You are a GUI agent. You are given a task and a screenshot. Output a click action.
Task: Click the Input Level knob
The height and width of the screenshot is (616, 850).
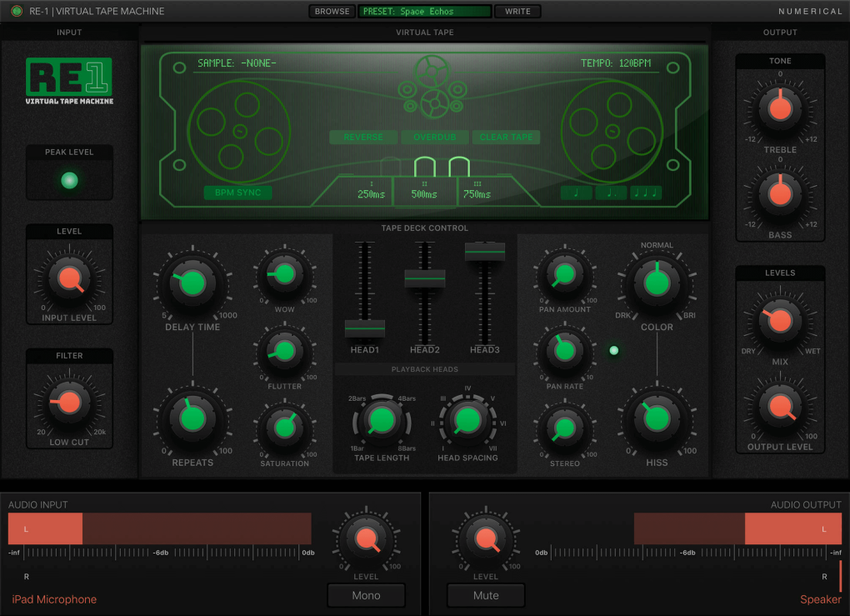coord(69,278)
